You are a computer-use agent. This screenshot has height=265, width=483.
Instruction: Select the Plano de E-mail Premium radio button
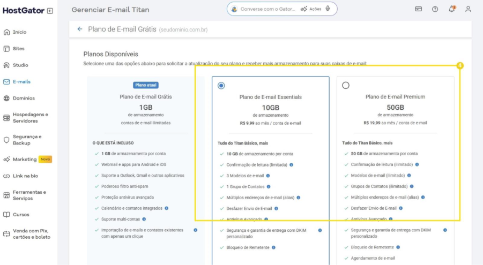click(x=346, y=85)
